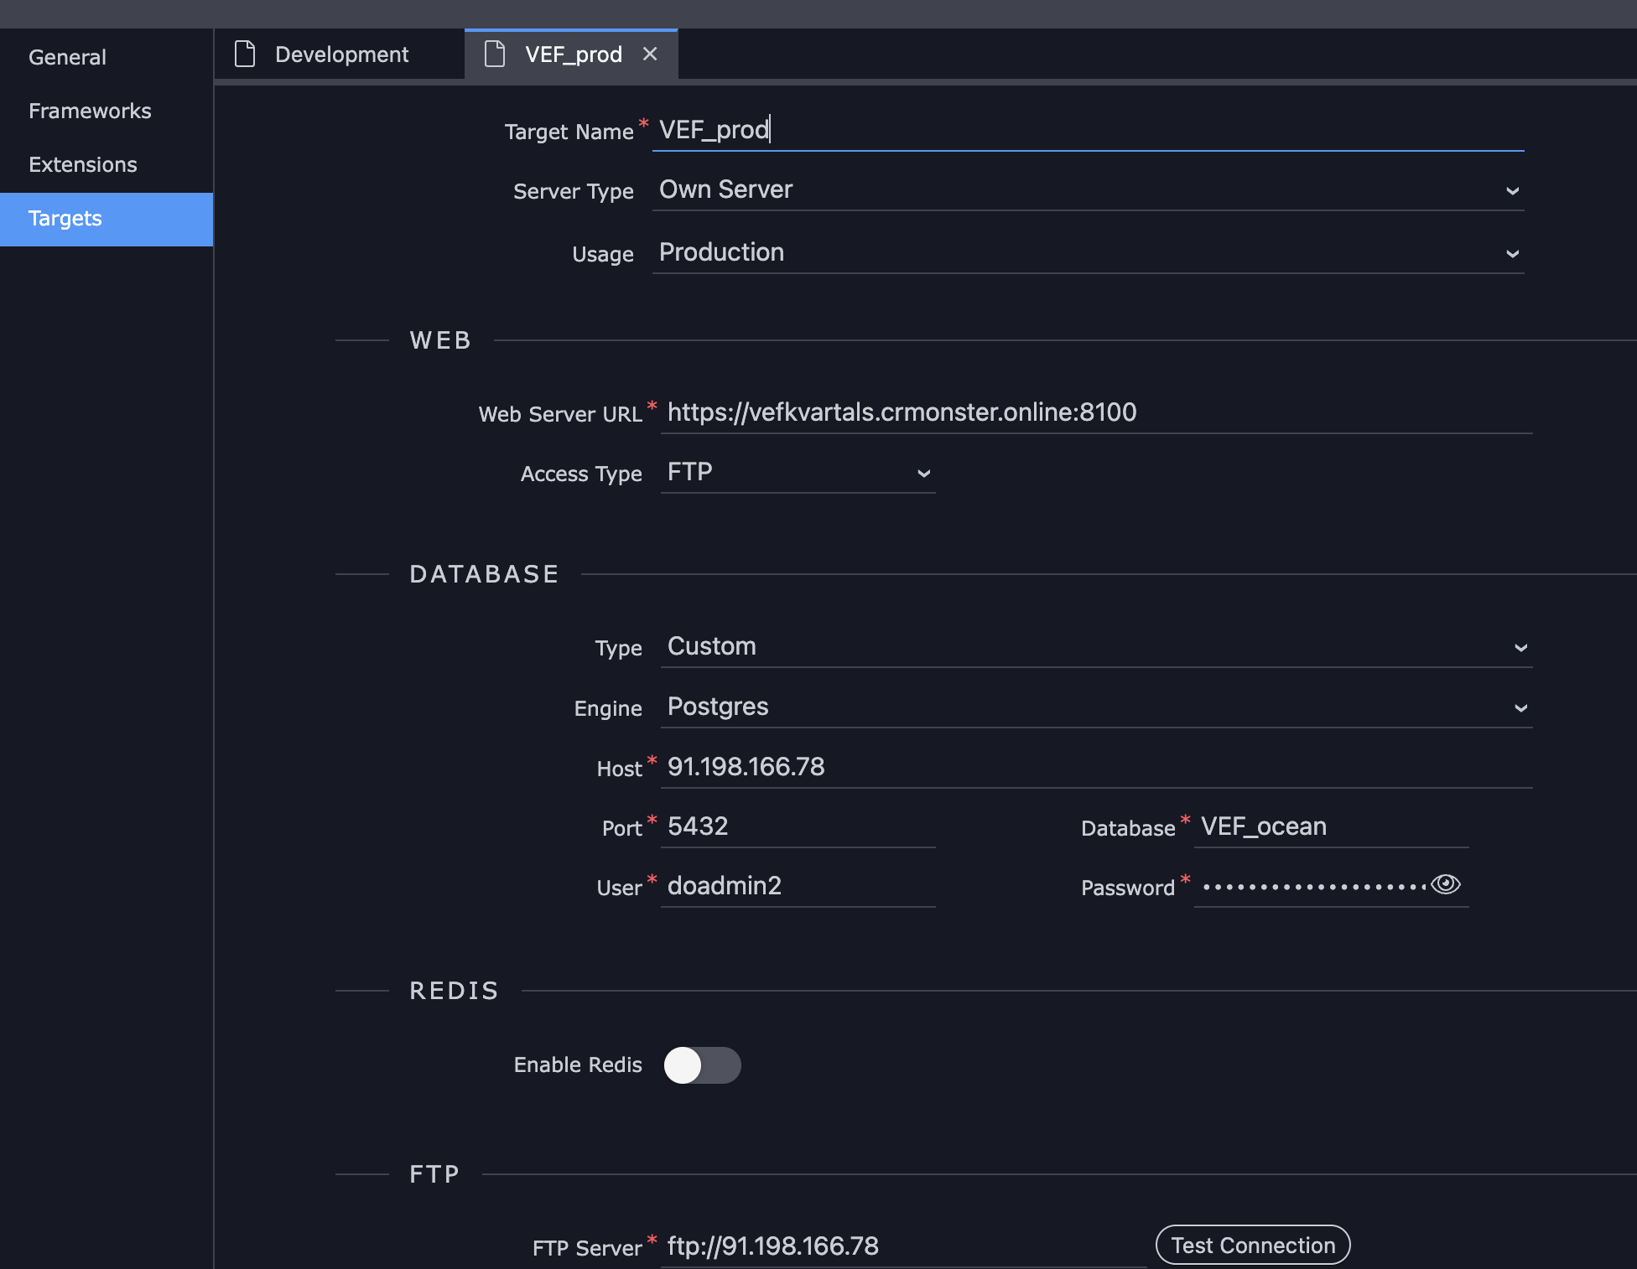Screen dimensions: 1637x1269
Task: Click the VEF_prod tab file icon
Action: coord(495,54)
